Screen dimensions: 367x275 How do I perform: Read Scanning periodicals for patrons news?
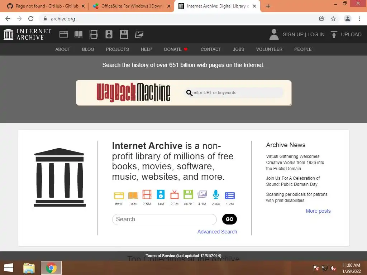296,197
